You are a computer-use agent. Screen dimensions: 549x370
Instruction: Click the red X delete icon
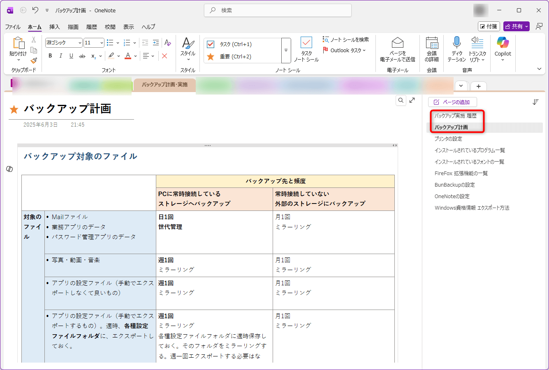(x=164, y=56)
